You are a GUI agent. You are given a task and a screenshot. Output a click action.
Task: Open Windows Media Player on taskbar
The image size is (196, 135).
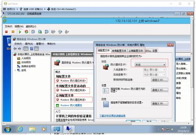[x=44, y=129]
